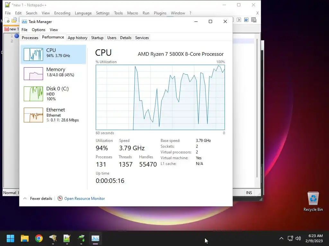Open Task Manager File menu

[24, 30]
